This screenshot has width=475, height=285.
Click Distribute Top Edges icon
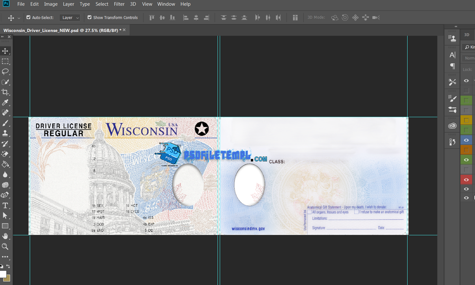(x=223, y=17)
